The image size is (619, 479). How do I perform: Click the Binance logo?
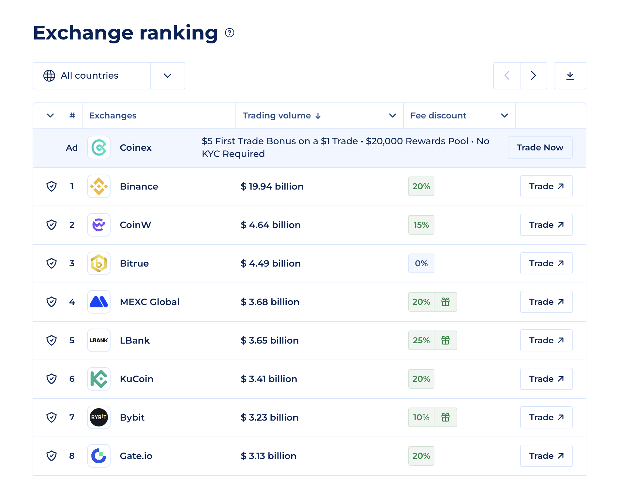pyautogui.click(x=99, y=186)
